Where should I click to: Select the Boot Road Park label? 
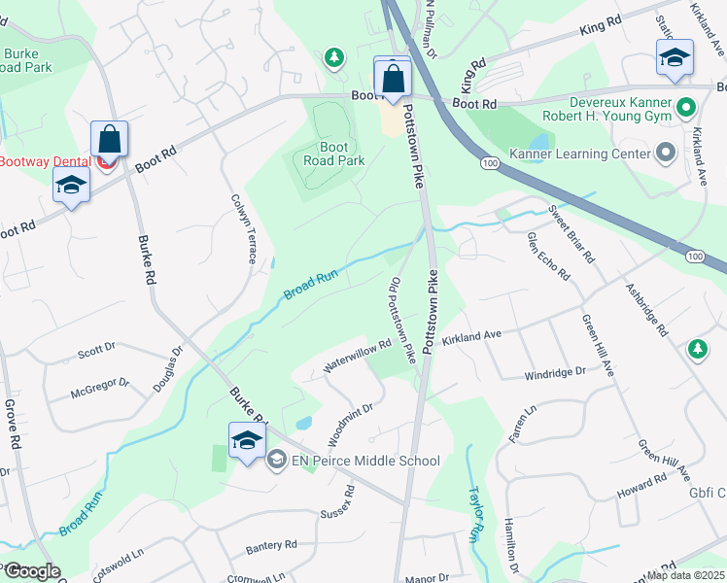(x=333, y=154)
